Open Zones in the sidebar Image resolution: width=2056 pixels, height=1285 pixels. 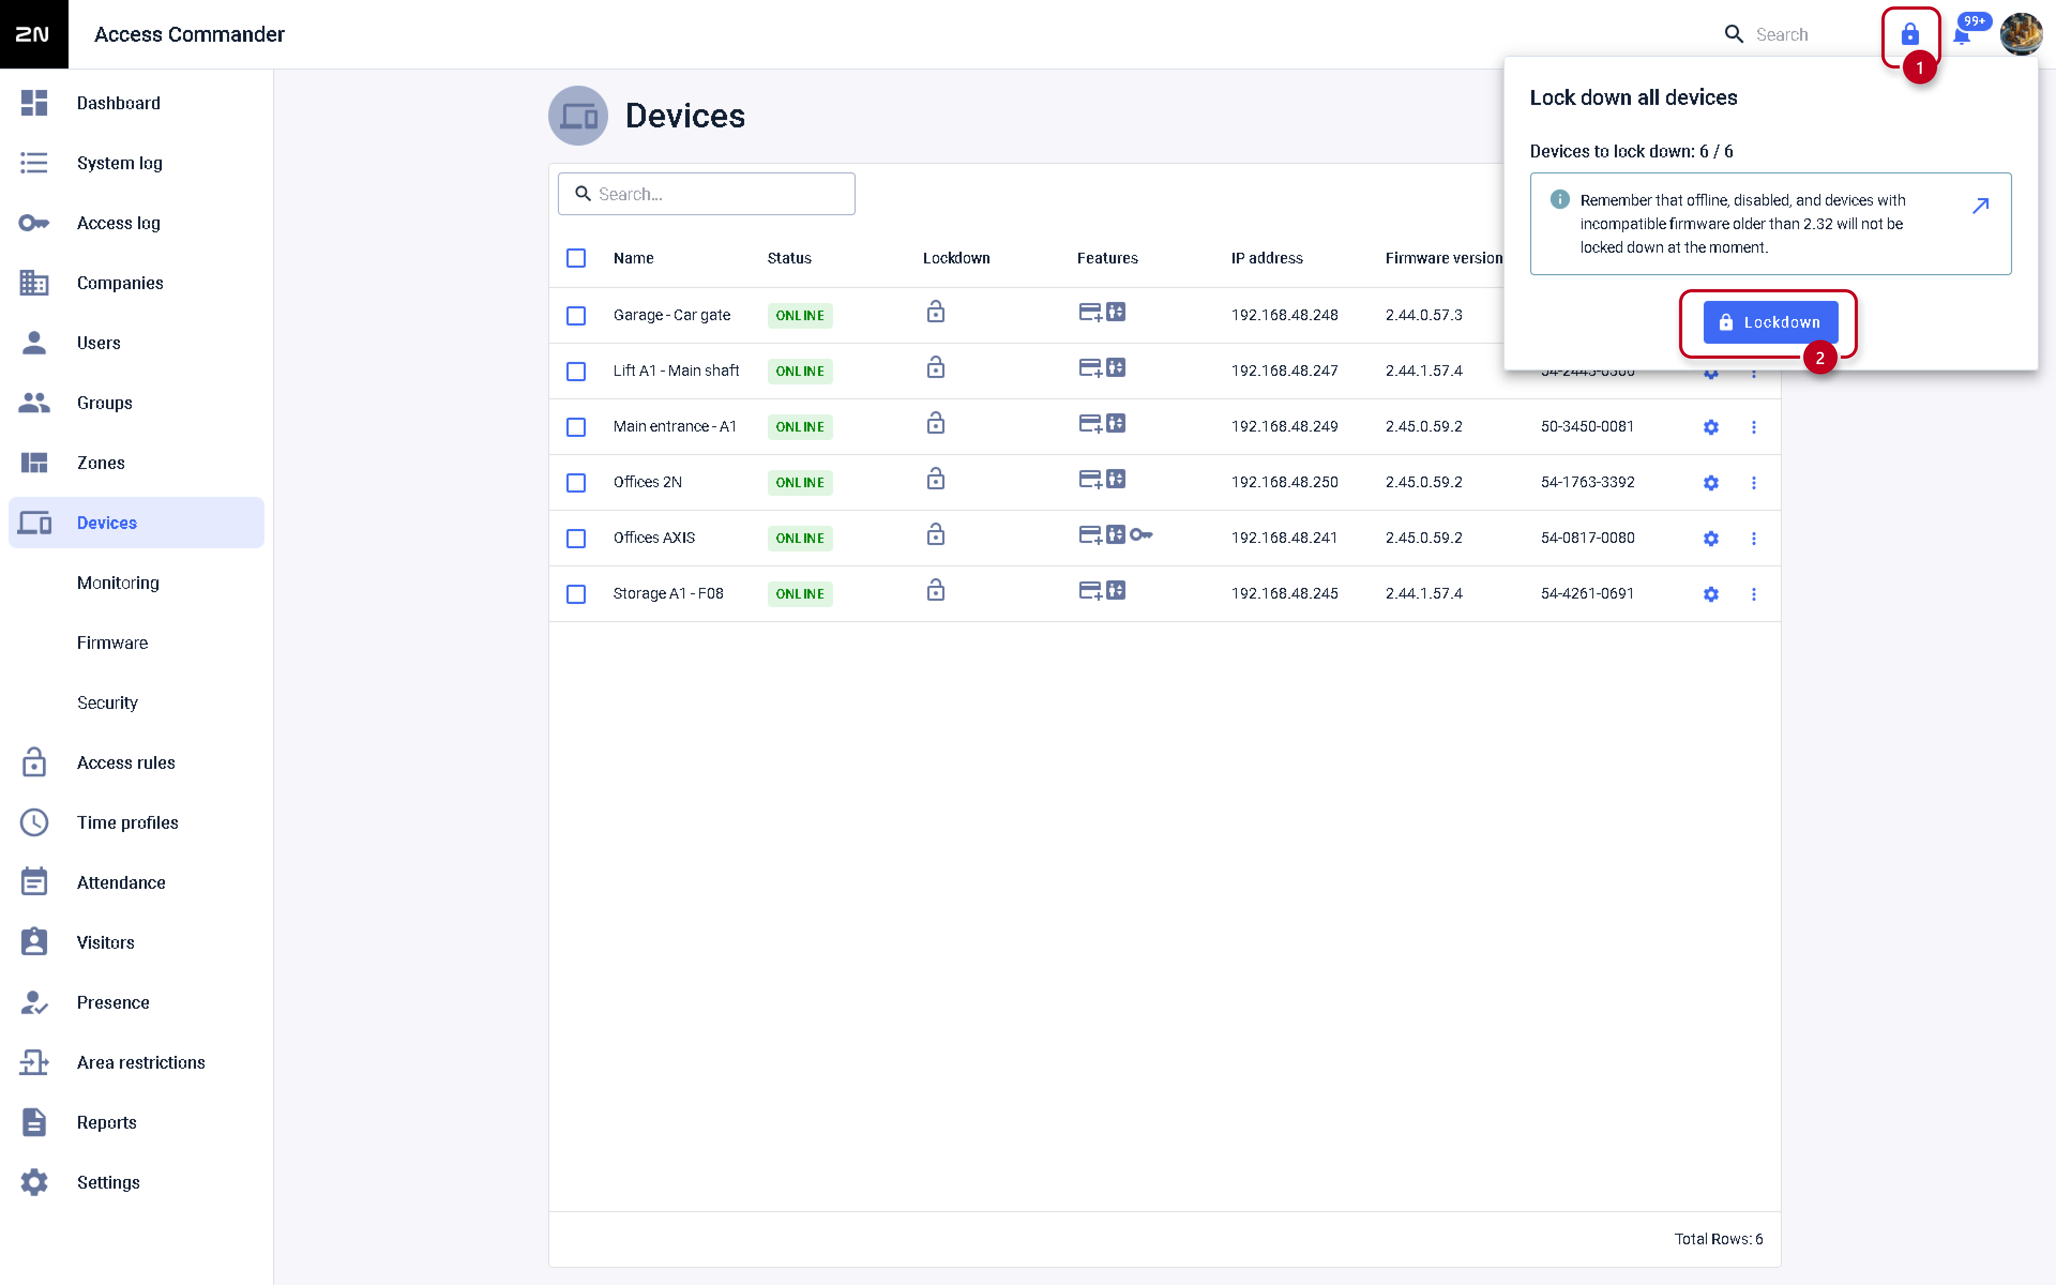pyautogui.click(x=136, y=462)
